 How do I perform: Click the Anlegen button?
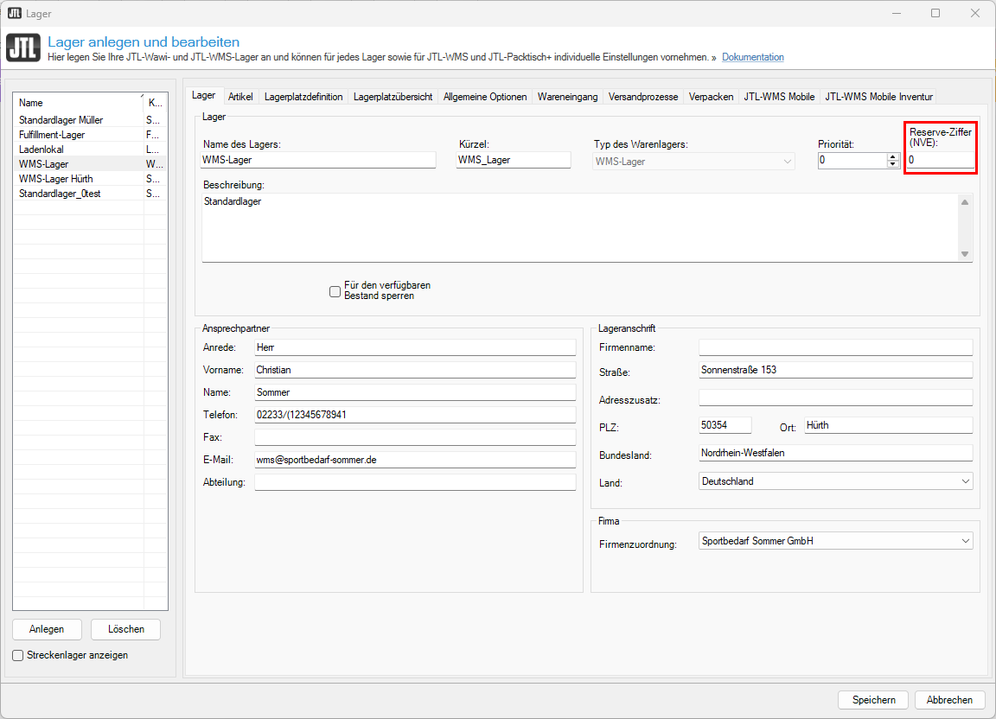pos(48,629)
